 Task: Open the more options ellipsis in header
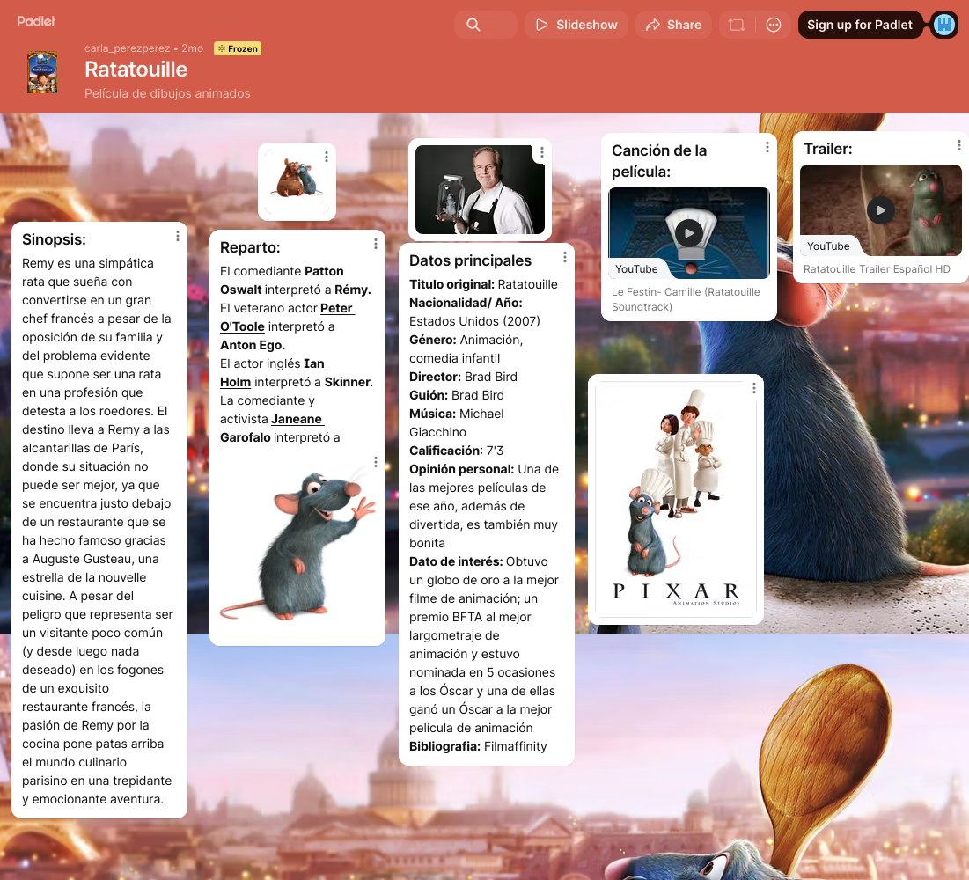(x=774, y=25)
